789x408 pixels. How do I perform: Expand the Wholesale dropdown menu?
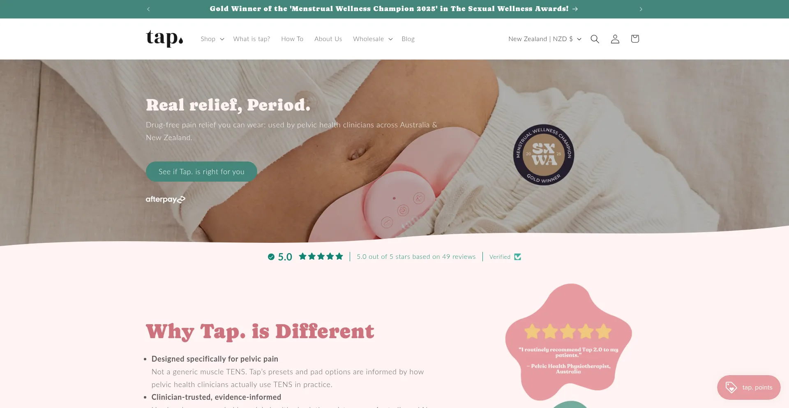point(373,39)
